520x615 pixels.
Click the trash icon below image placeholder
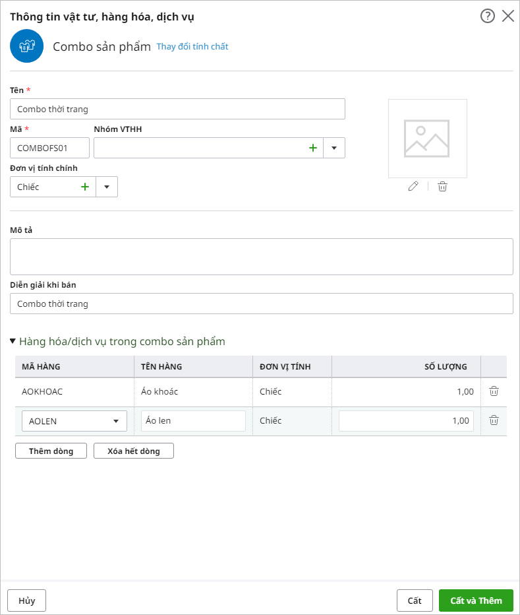click(442, 186)
